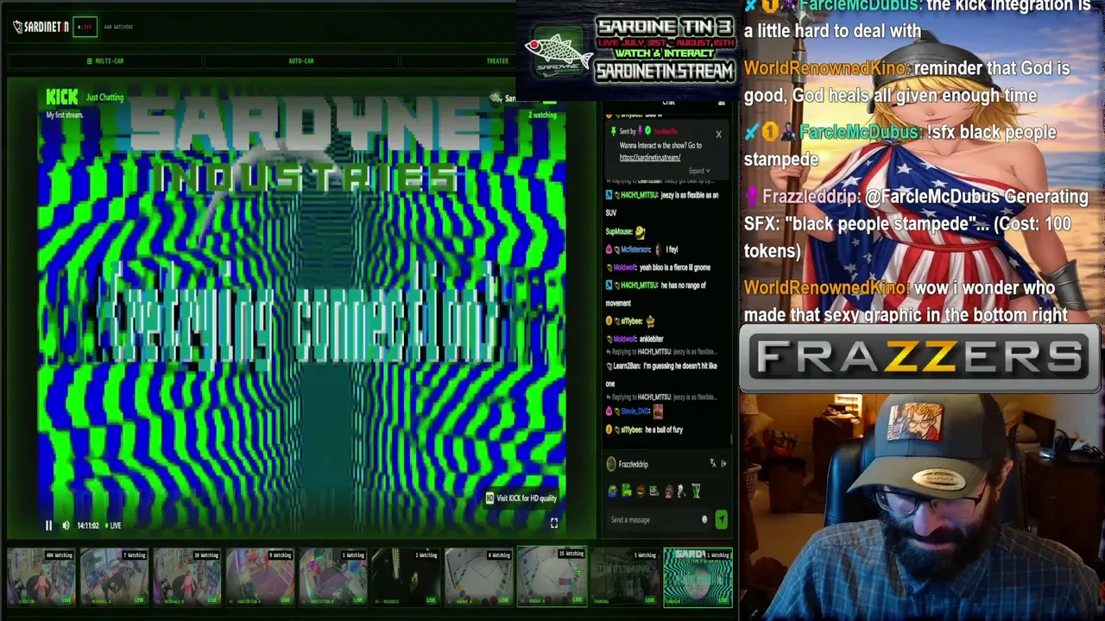Click the KICK logo on the player
1105x621 pixels.
[61, 97]
